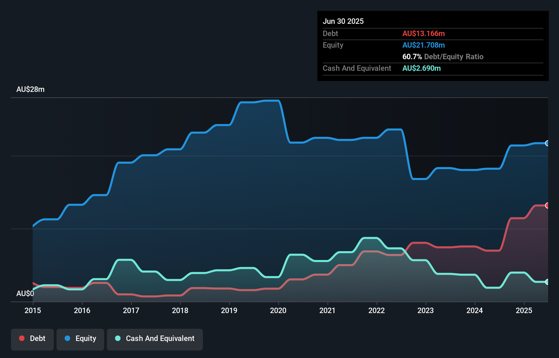Viewport: 559px width, 358px height.
Task: Open details for the Debt/Equity Ratio row
Action: tap(443, 56)
